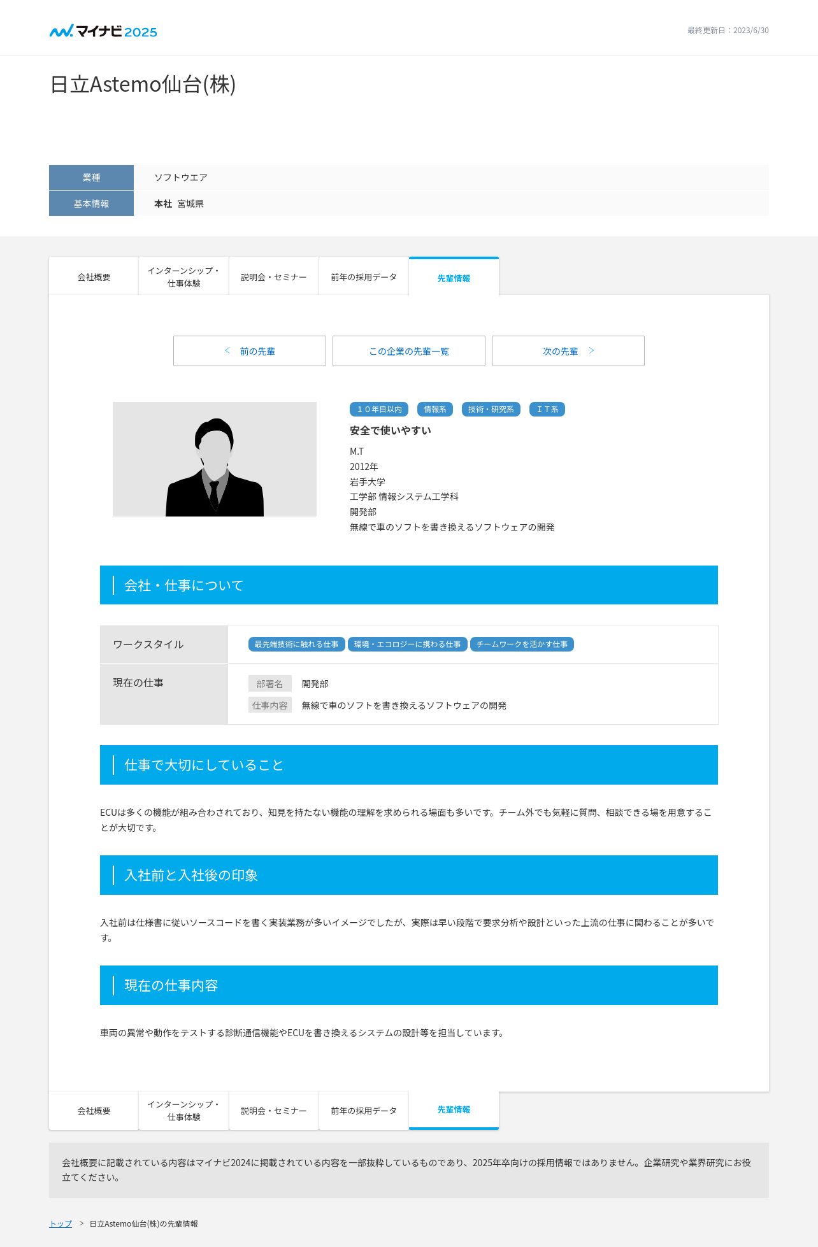Image resolution: width=818 pixels, height=1247 pixels.
Task: Open the bottom インターンシップ・仕事体験 tab
Action: (183, 1111)
